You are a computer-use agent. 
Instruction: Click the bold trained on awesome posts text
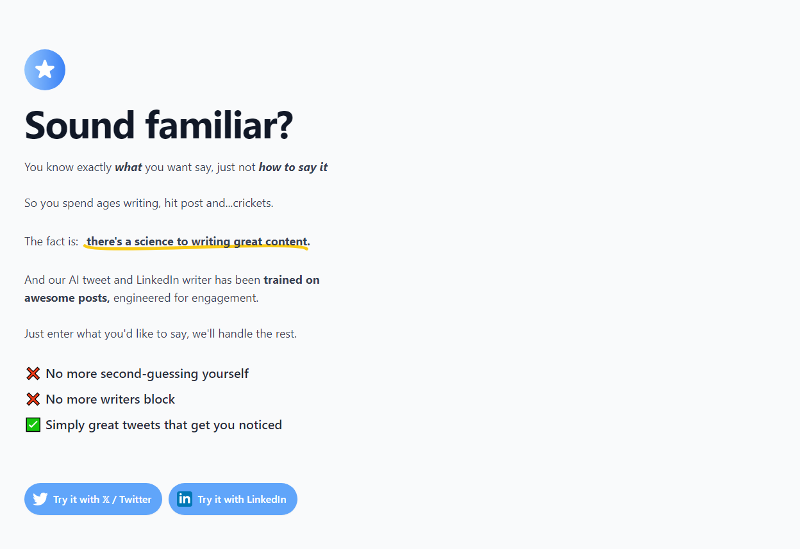click(x=172, y=289)
